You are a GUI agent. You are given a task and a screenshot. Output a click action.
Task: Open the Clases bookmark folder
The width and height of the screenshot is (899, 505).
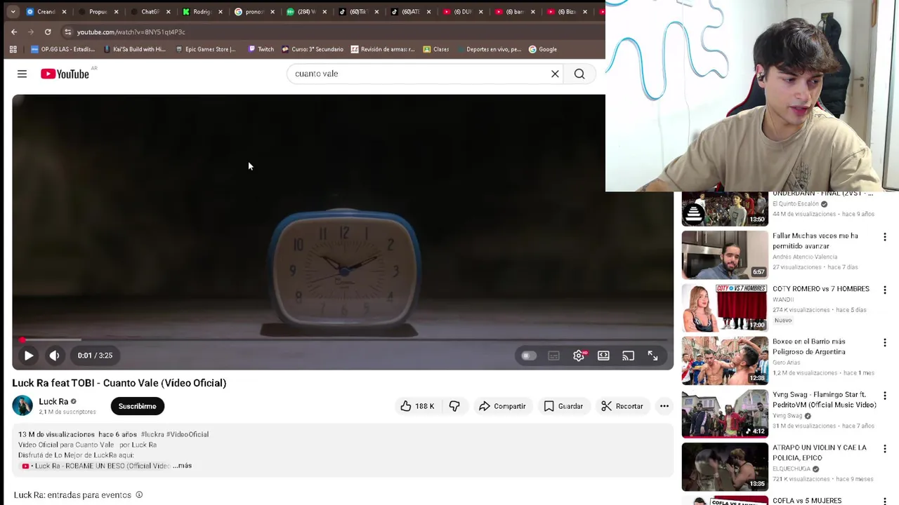[436, 49]
